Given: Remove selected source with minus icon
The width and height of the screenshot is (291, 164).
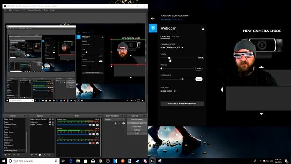Looking at the screenshot, I should pos(36,155).
